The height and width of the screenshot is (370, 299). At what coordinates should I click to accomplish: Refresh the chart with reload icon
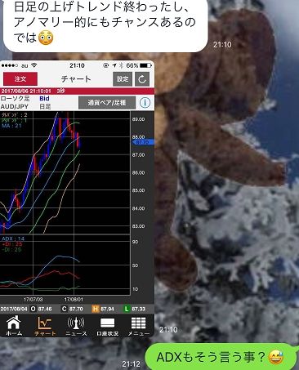142,79
